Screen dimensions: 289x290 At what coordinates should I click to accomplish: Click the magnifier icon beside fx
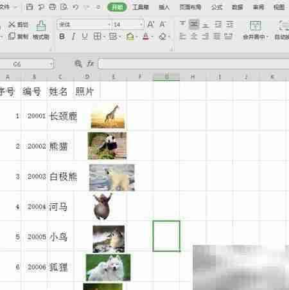pyautogui.click(x=78, y=64)
